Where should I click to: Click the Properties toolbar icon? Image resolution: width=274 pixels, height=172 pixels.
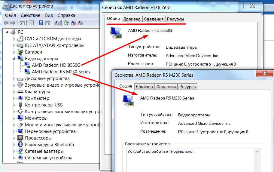pos(32,23)
